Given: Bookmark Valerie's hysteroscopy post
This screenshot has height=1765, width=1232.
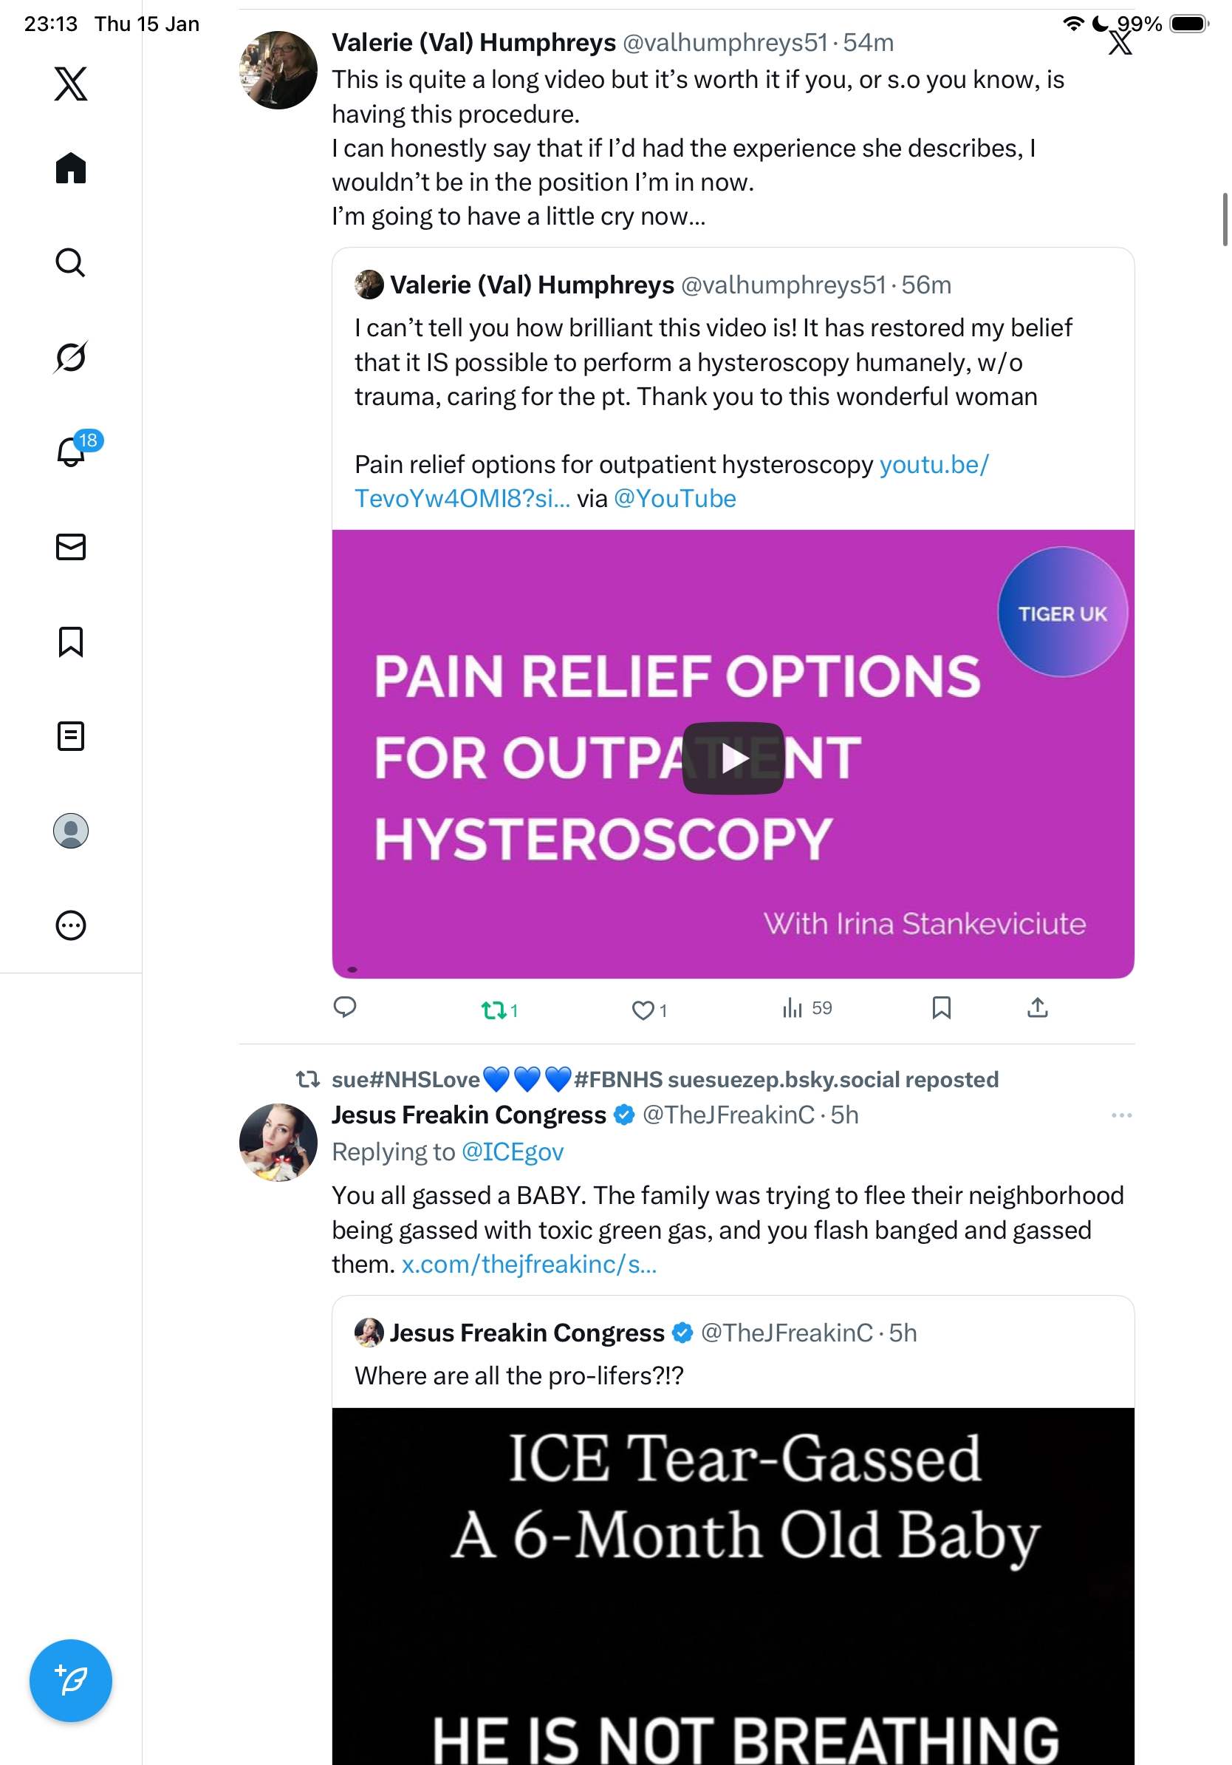Looking at the screenshot, I should click(x=941, y=1007).
